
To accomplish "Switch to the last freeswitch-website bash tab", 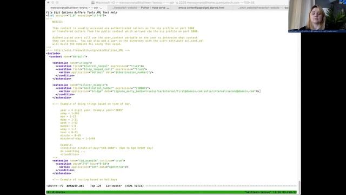I will 263,8.
